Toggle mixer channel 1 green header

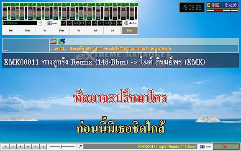(7, 4)
